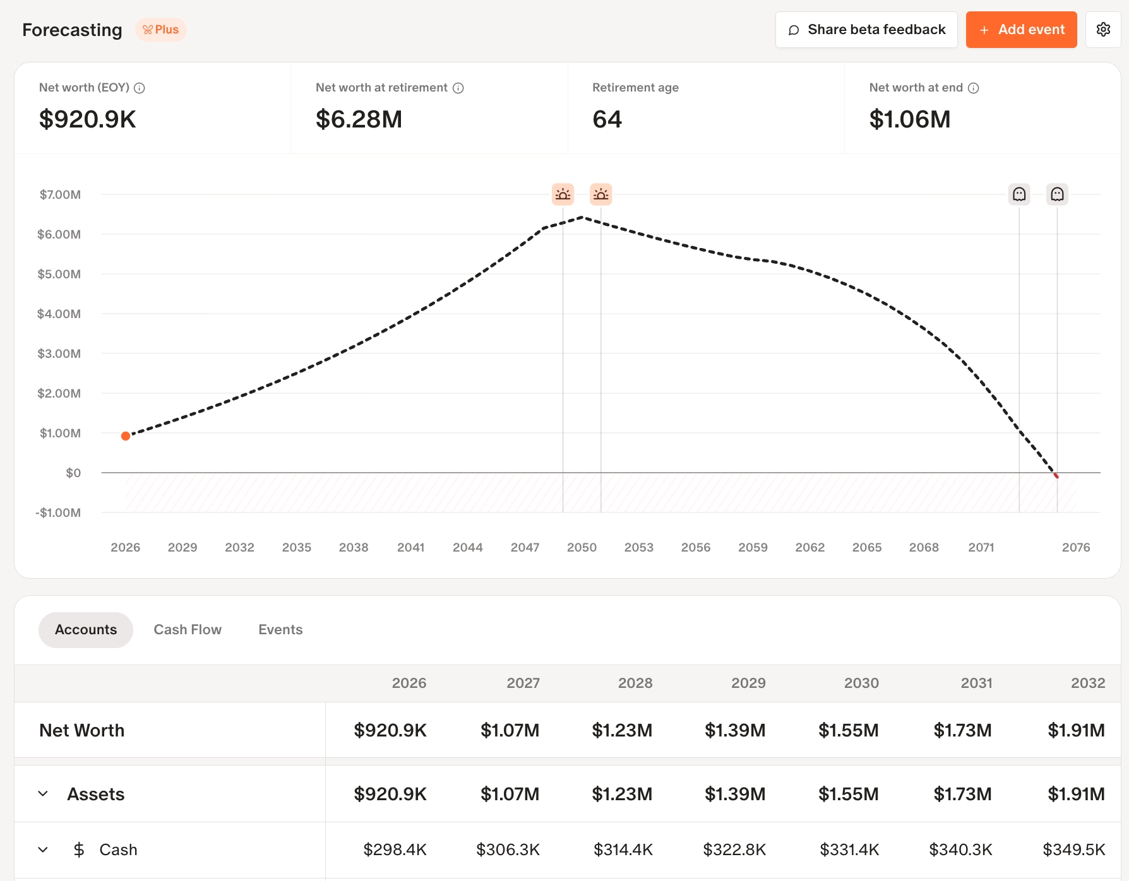
Task: Click the dollar sign icon beside Cash
Action: (79, 850)
